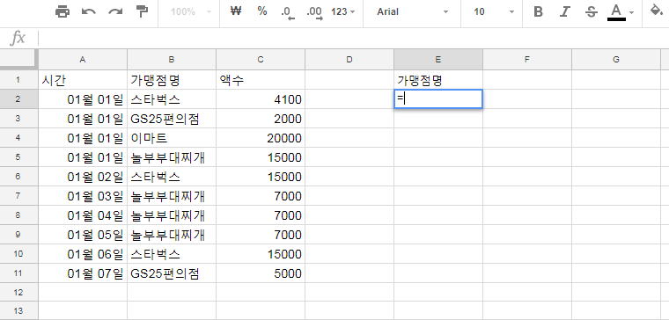
Task: Click the print icon
Action: 62,11
